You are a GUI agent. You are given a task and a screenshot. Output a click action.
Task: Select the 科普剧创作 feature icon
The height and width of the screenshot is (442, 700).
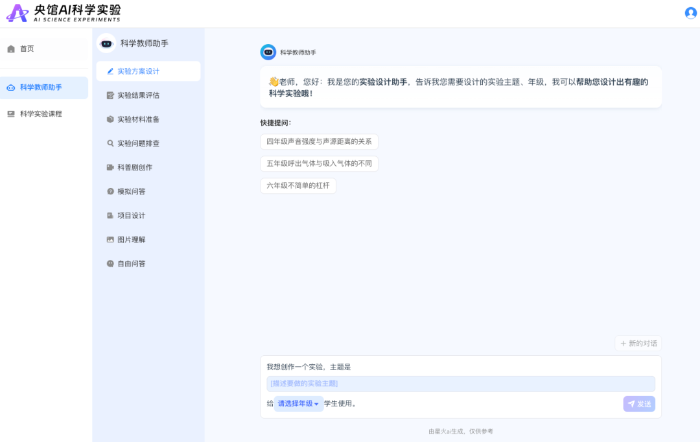(x=110, y=167)
